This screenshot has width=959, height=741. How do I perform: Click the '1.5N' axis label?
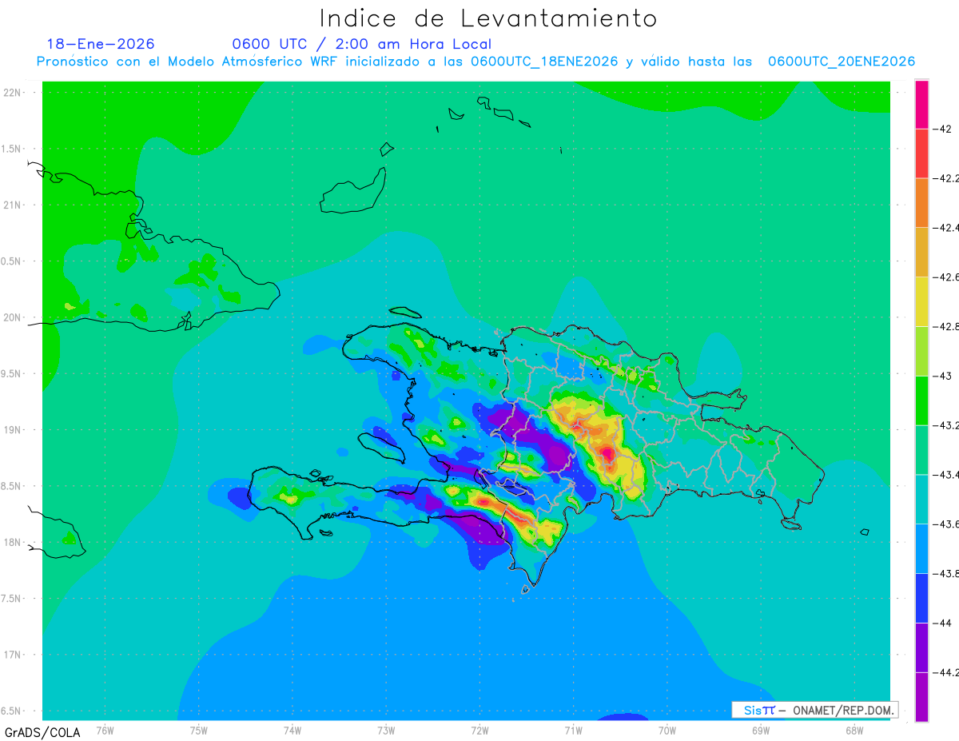click(11, 149)
